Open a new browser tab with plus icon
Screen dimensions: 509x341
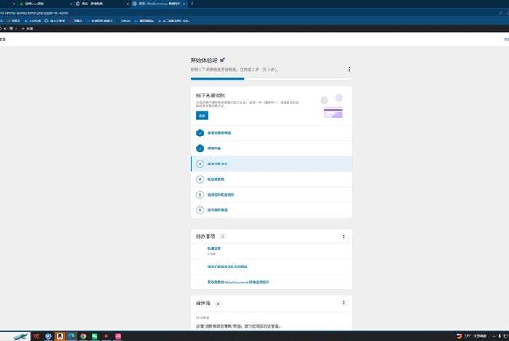coord(192,4)
